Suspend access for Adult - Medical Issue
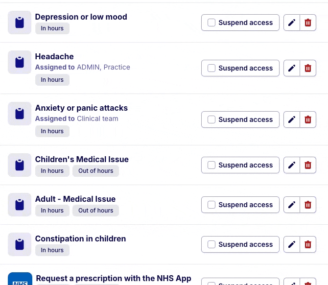The image size is (328, 285). [211, 205]
